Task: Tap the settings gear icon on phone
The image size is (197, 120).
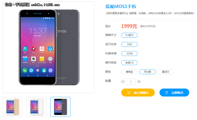Action: coord(50,59)
